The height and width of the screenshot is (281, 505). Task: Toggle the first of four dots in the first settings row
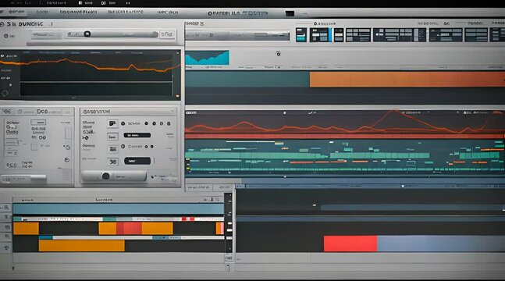146,123
